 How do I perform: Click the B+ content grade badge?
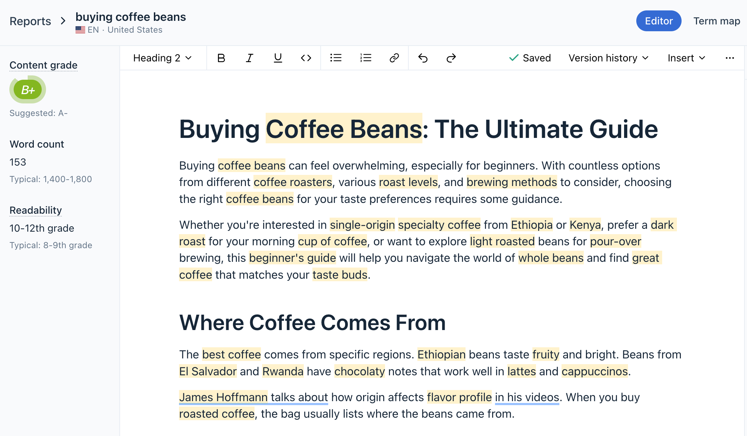[x=28, y=90]
